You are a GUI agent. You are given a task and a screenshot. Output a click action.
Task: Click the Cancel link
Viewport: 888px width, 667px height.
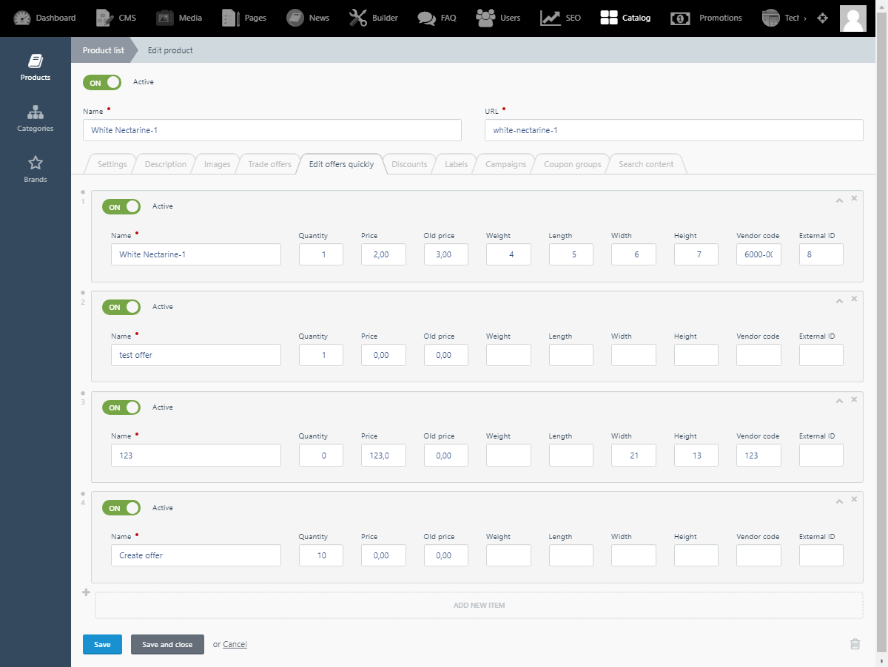[235, 644]
